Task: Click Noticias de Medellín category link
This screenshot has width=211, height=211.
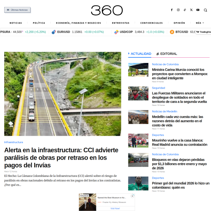Action: (x=165, y=111)
